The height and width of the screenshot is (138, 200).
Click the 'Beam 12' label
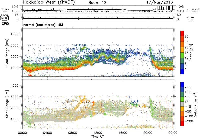97,3
